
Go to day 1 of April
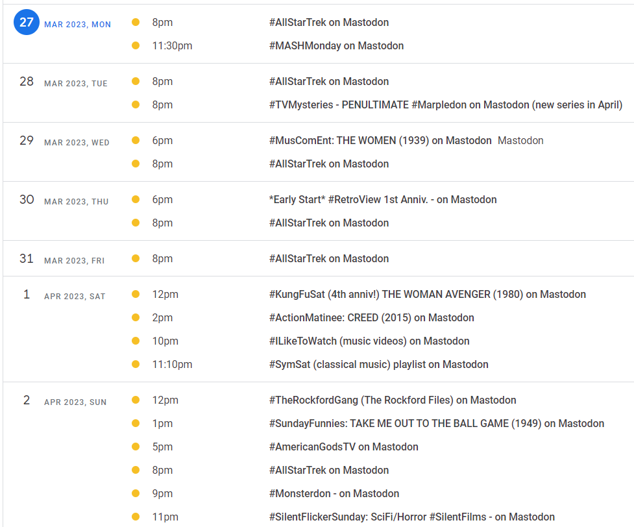pos(27,294)
